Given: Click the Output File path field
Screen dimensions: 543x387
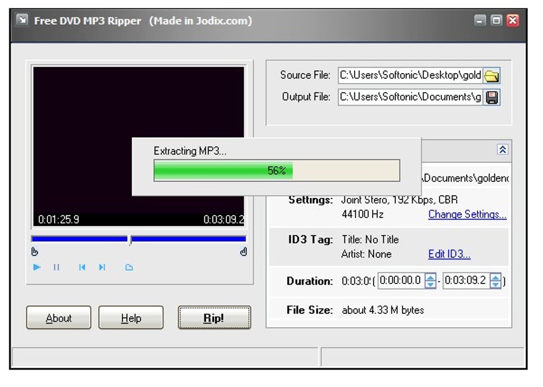Looking at the screenshot, I should (410, 97).
